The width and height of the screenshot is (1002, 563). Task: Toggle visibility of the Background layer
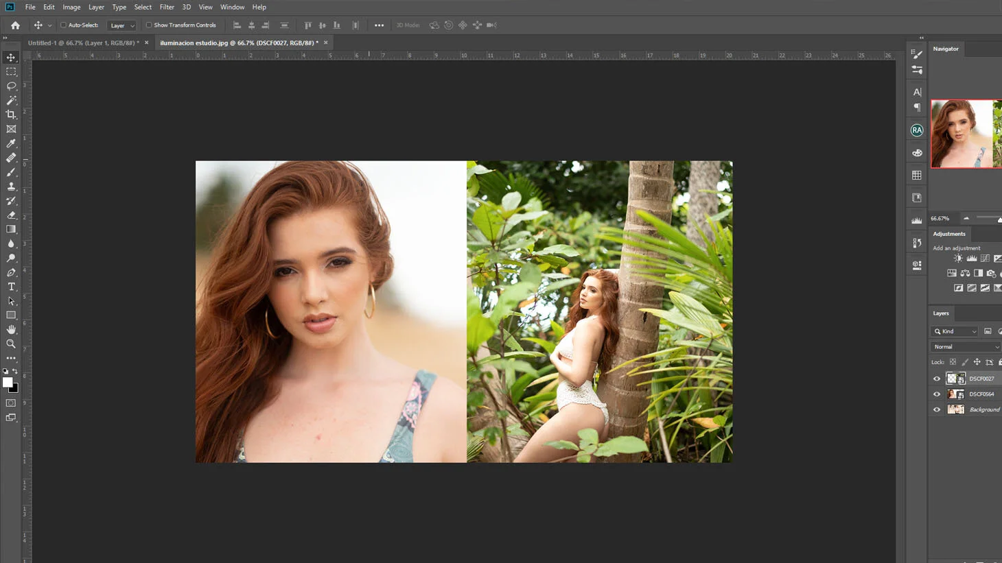tap(937, 409)
